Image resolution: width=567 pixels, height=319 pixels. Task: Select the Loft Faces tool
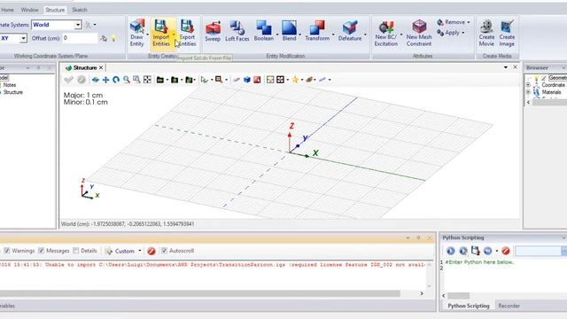[237, 32]
